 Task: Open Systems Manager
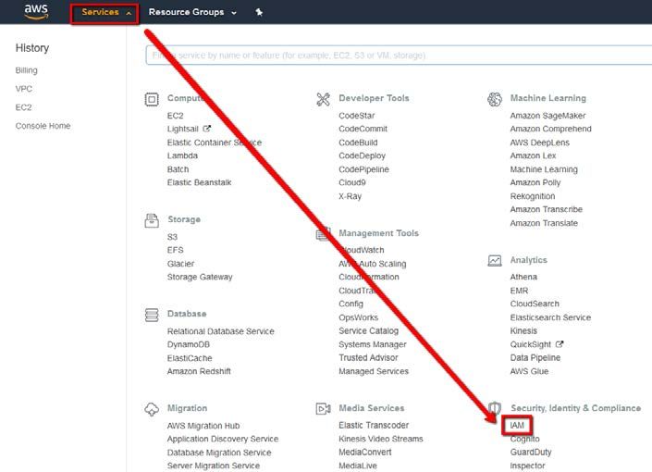(x=373, y=344)
